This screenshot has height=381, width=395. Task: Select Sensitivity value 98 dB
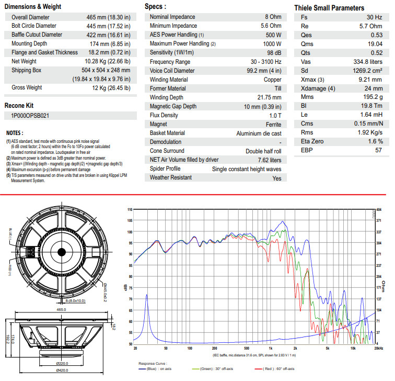[274, 53]
